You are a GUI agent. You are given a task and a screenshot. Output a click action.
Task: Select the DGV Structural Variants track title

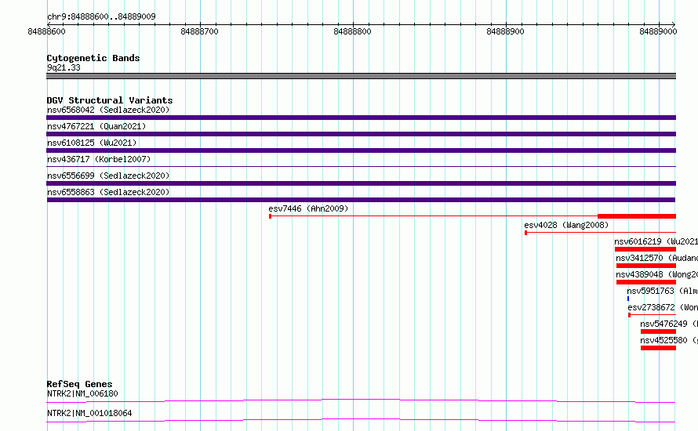(110, 100)
